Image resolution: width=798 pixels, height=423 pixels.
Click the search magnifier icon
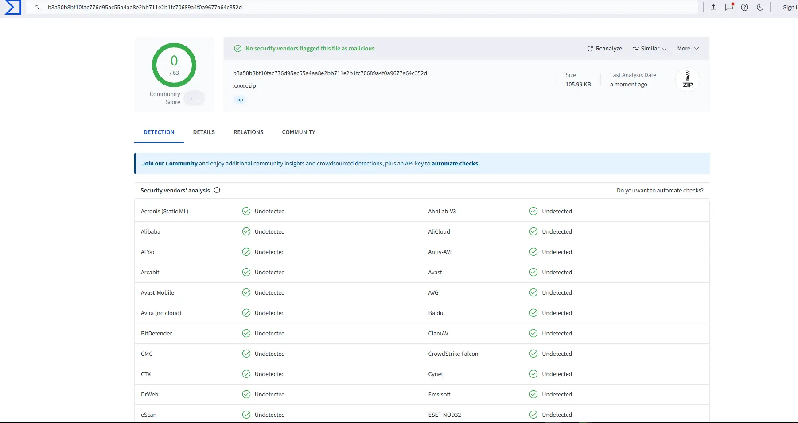click(37, 8)
